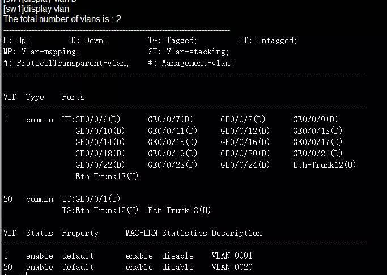Select GE0/0/13(D) in the VLAN 1 list
387x275 pixels.
pyautogui.click(x=318, y=131)
